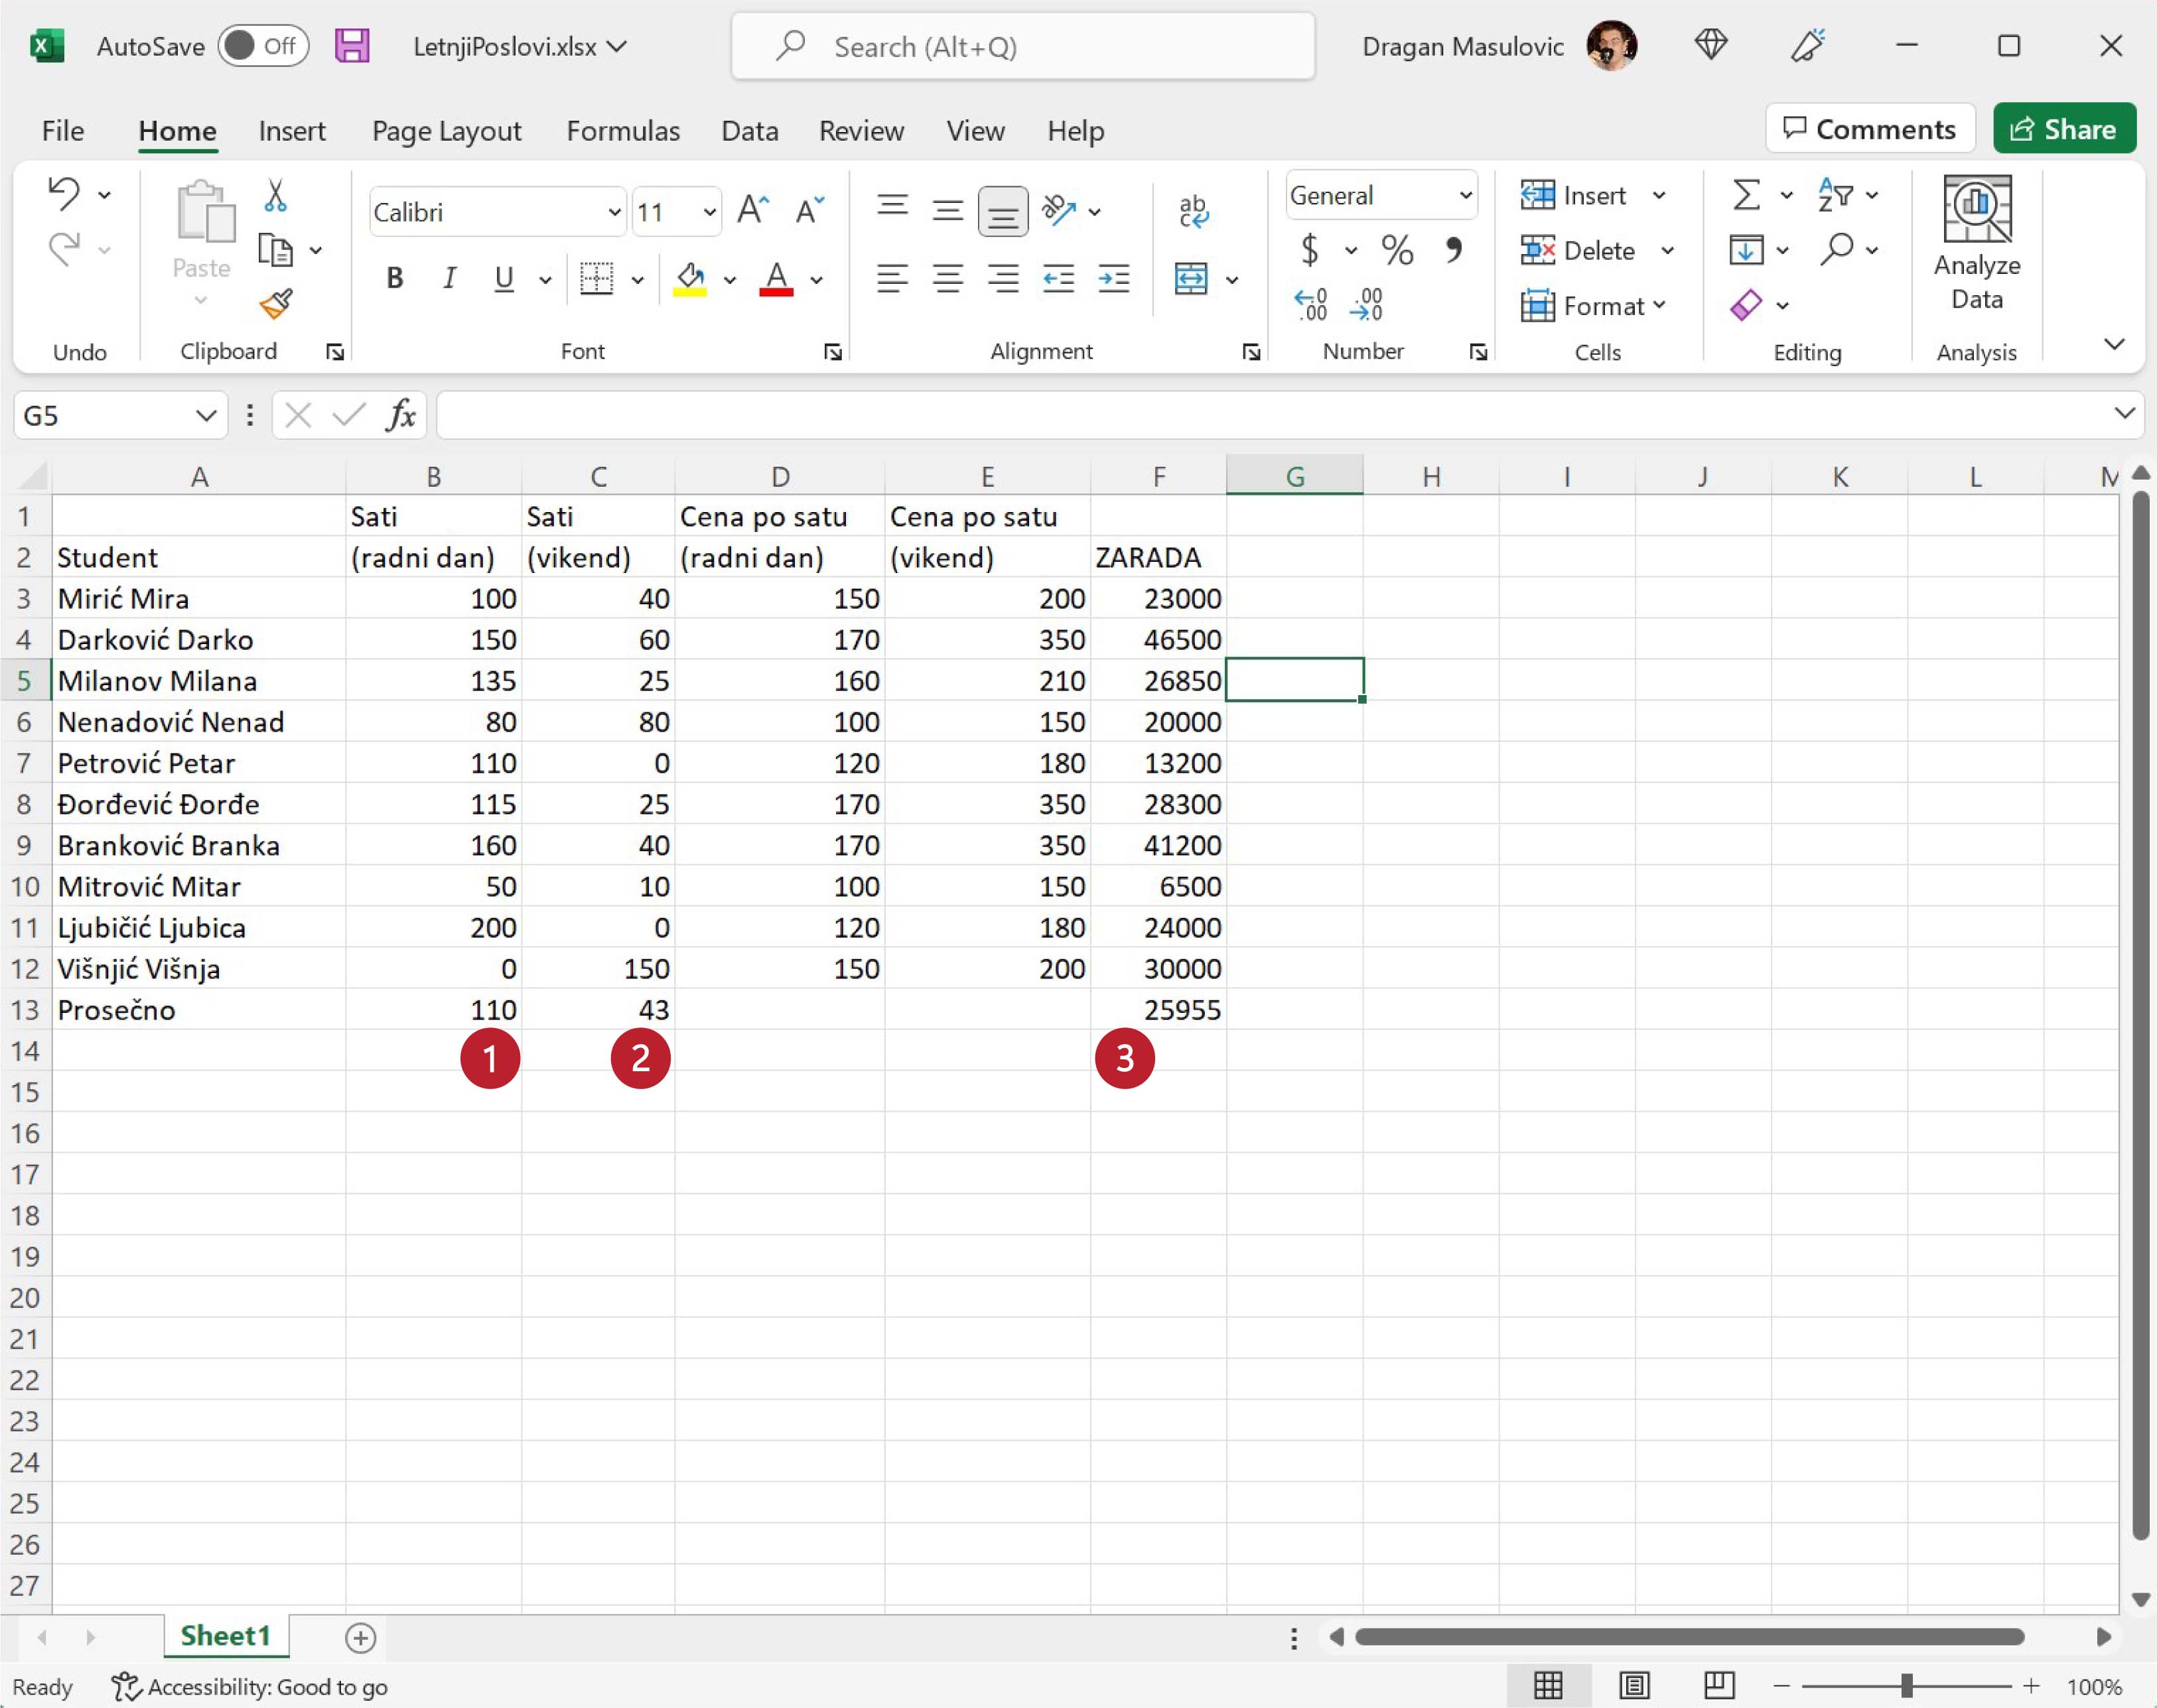This screenshot has width=2157, height=1708.
Task: Select cell F13 containing 25955
Action: coord(1158,1010)
